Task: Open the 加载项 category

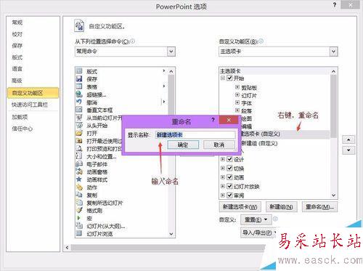Action: click(20, 117)
